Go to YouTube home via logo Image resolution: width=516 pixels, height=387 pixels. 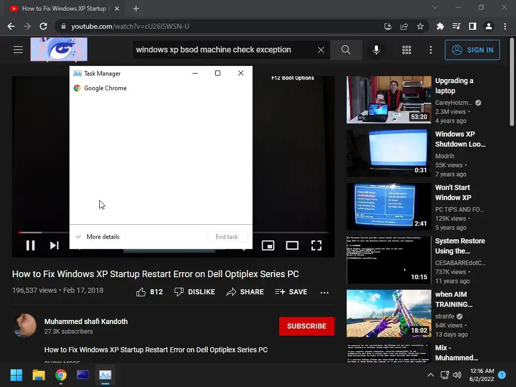pyautogui.click(x=59, y=49)
